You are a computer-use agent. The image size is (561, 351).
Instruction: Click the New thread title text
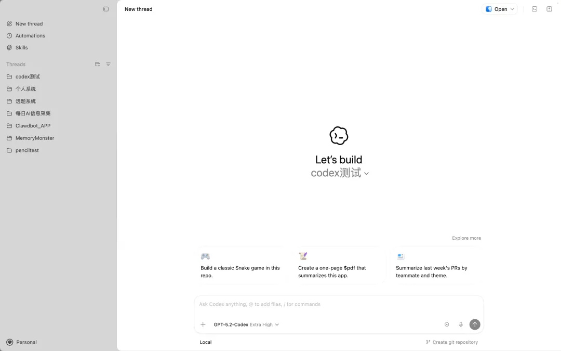139,9
